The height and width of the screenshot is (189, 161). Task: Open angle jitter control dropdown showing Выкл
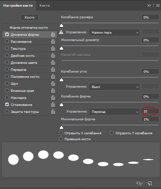point(114,87)
